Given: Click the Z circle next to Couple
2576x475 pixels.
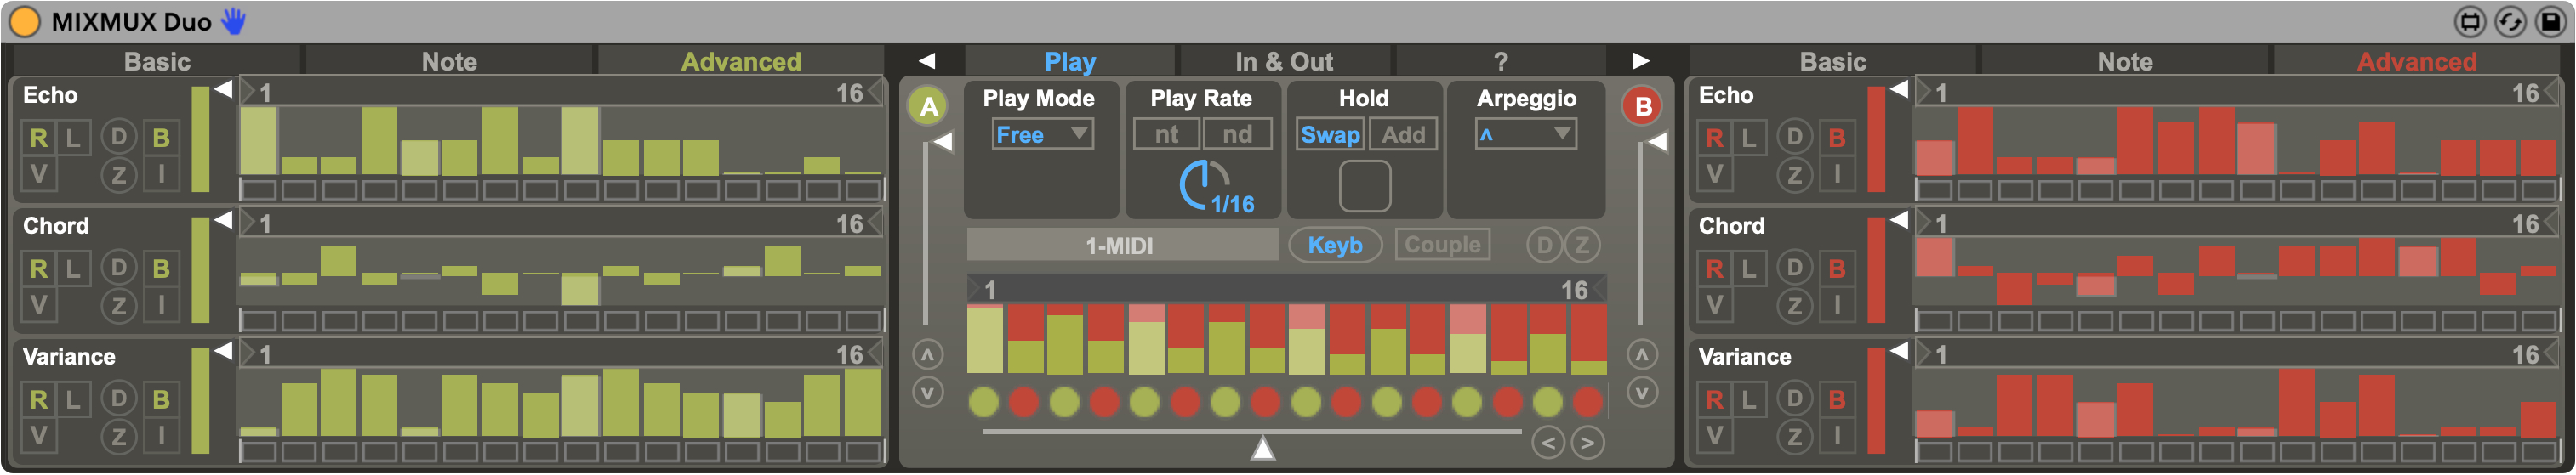Looking at the screenshot, I should (x=1582, y=245).
